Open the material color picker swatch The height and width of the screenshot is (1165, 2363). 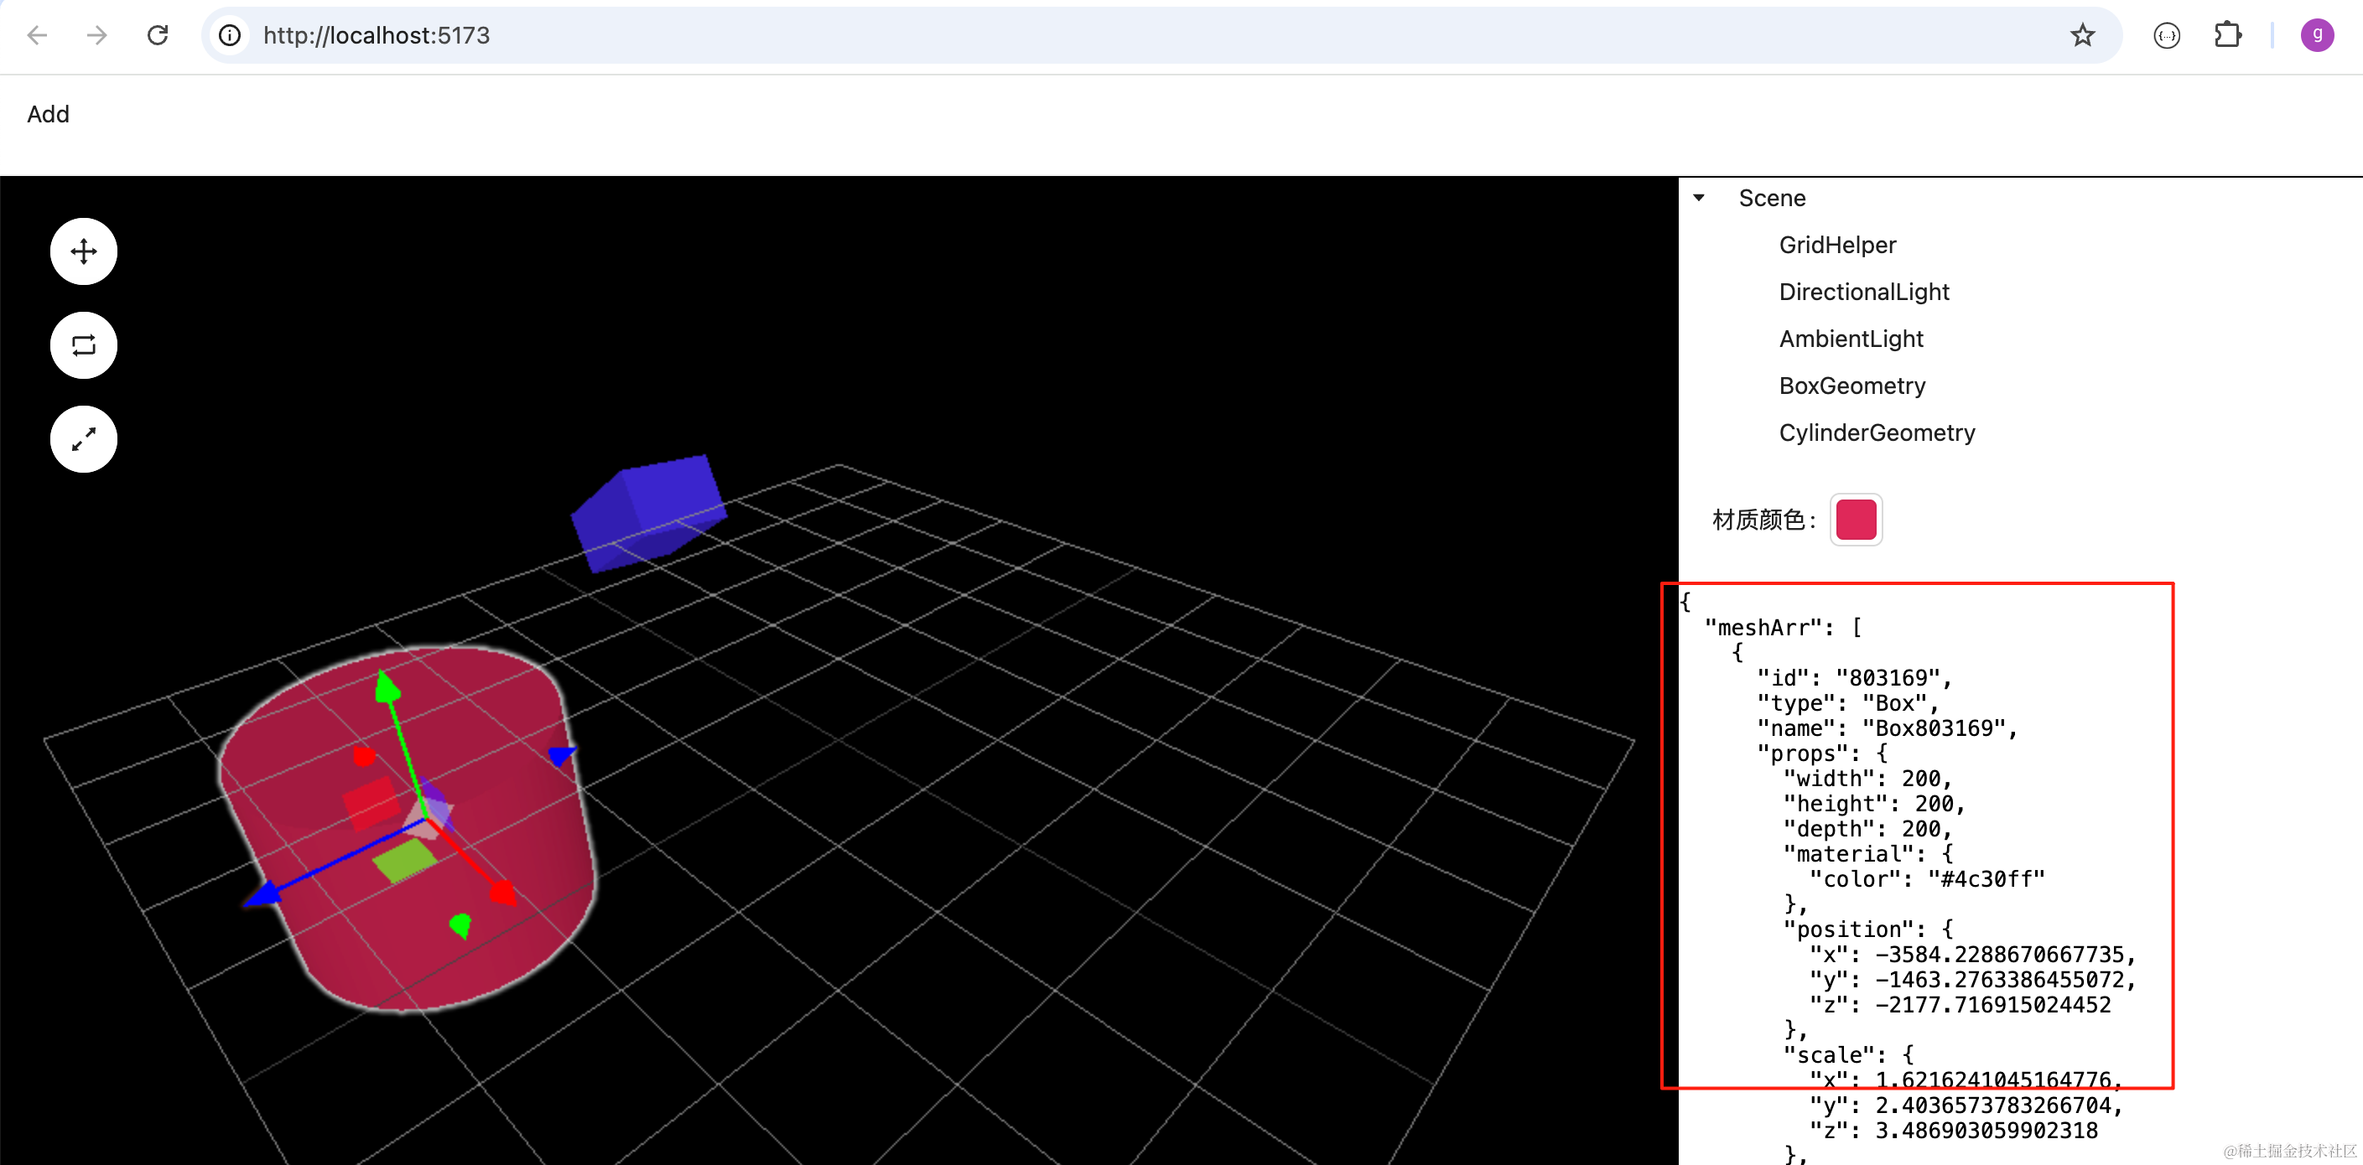tap(1856, 520)
